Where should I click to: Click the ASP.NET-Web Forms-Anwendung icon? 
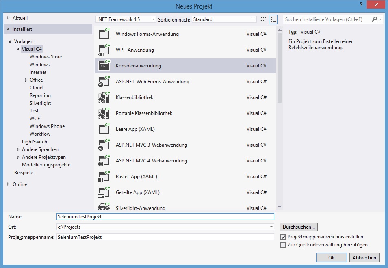(x=104, y=81)
